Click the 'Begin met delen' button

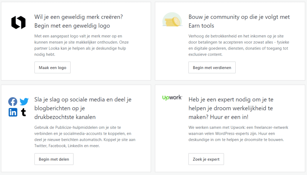54,159
